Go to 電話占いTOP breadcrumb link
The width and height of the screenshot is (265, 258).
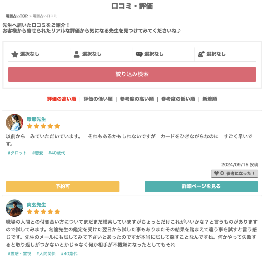[x=17, y=16]
